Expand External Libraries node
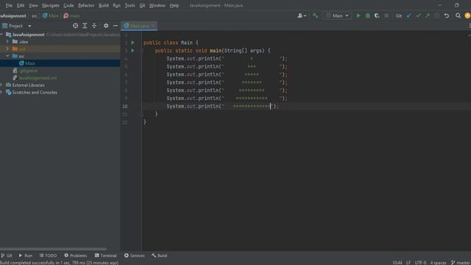The height and width of the screenshot is (265, 471). [x=1, y=85]
